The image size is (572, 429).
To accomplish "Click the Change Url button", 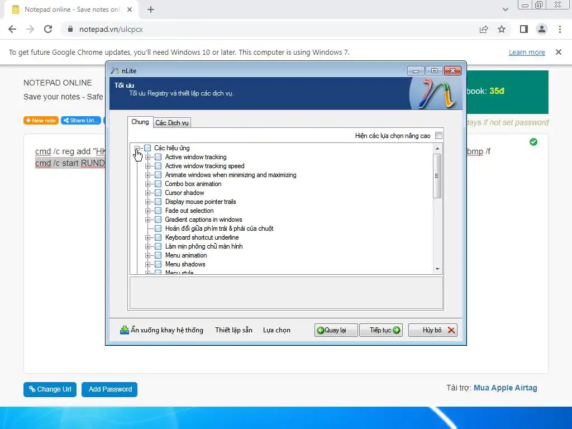I will 50,389.
